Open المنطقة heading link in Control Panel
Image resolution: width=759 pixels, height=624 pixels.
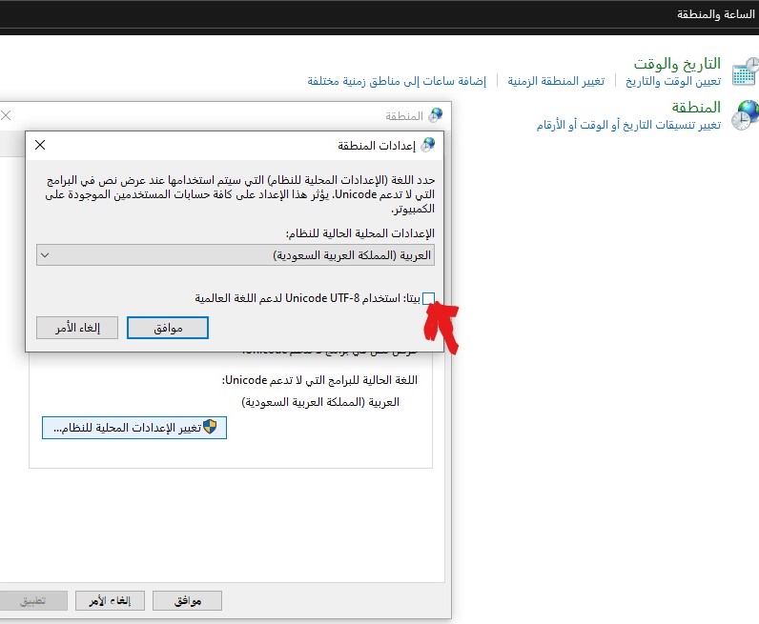(x=696, y=107)
